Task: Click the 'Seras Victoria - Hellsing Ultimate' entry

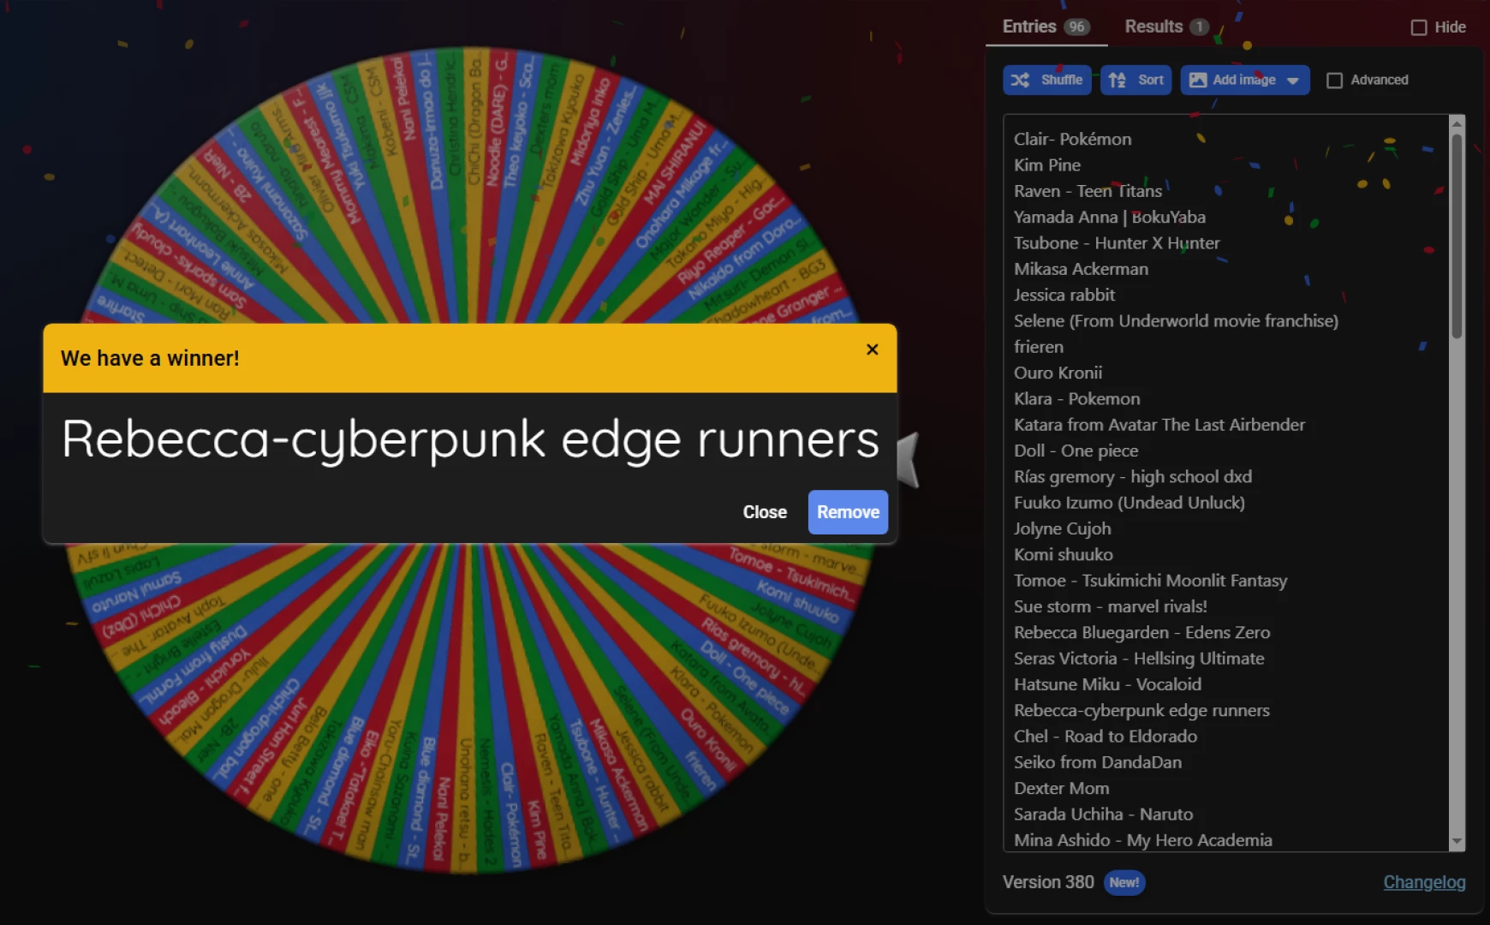Action: pos(1139,659)
